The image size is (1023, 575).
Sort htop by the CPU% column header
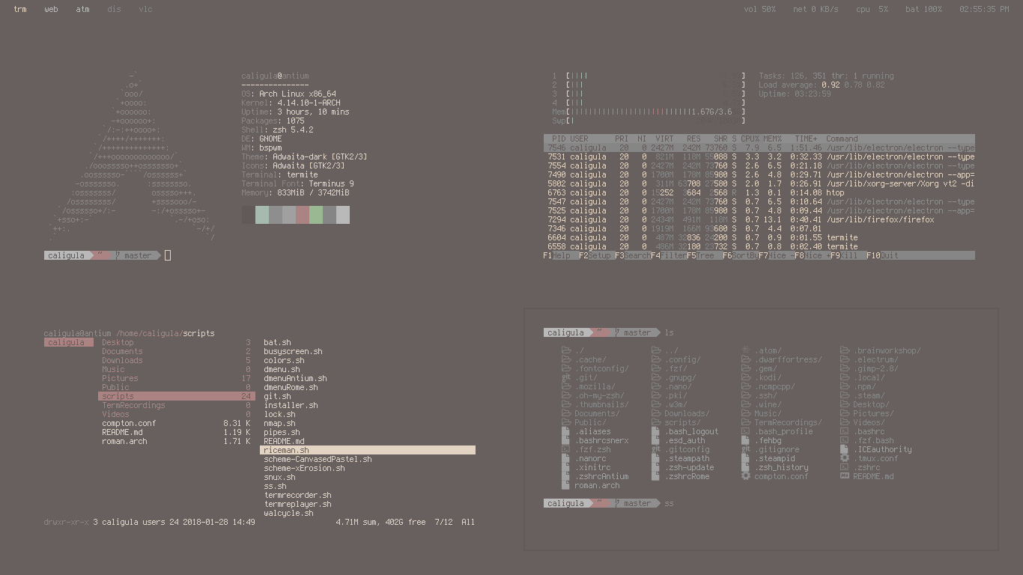(750, 139)
